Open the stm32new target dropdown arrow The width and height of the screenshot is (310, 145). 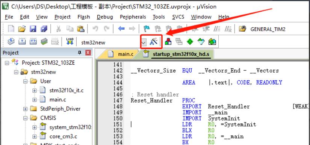point(144,42)
